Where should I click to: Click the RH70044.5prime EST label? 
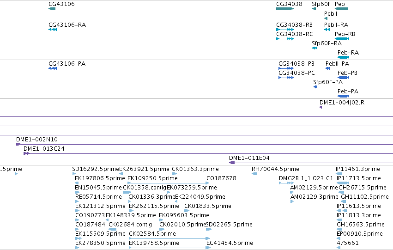pyautogui.click(x=275, y=169)
